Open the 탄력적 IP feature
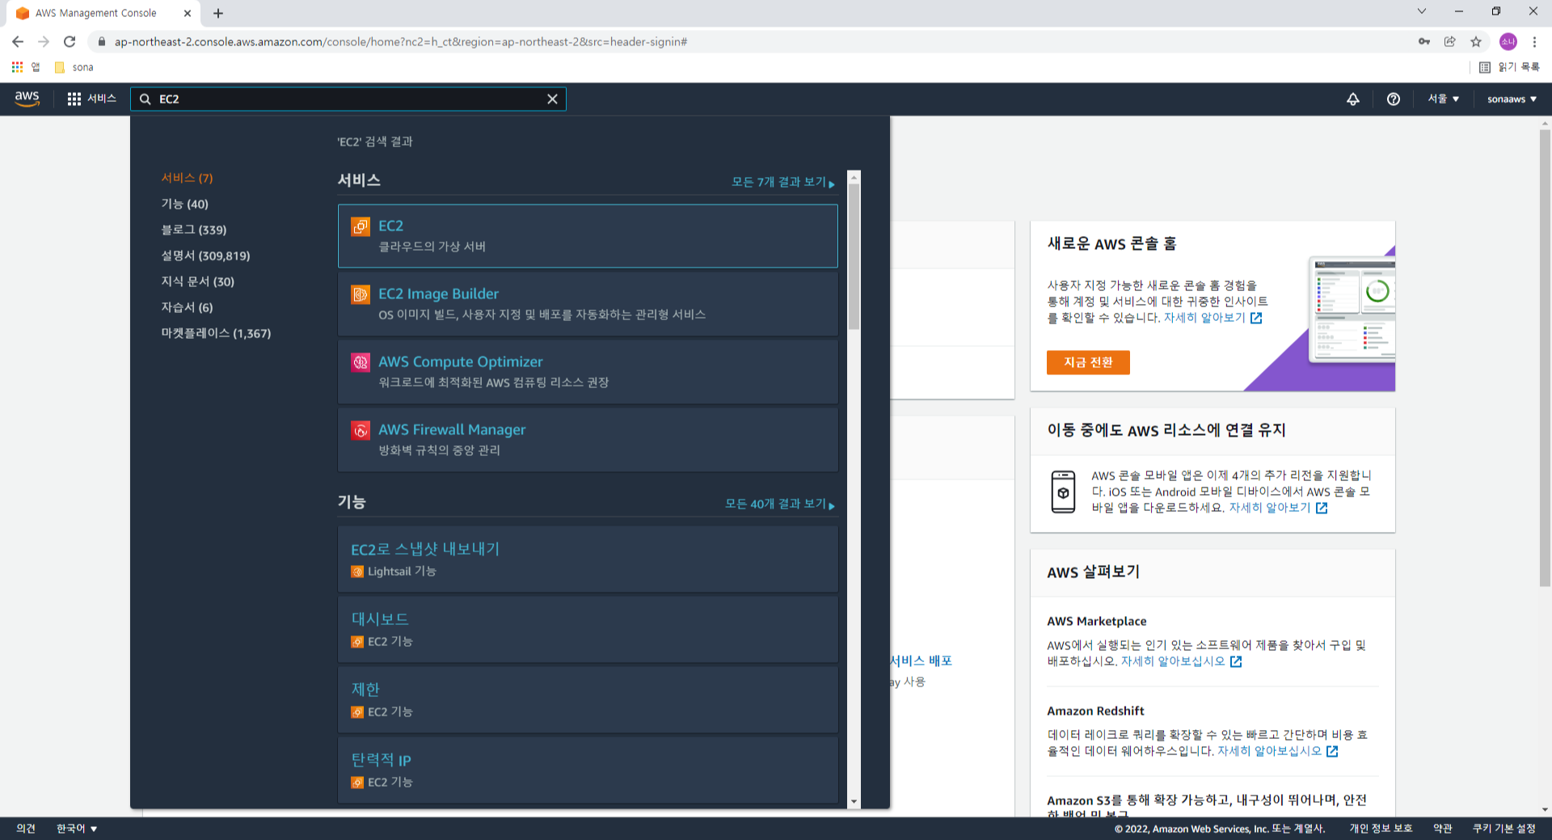This screenshot has height=840, width=1552. click(x=588, y=770)
